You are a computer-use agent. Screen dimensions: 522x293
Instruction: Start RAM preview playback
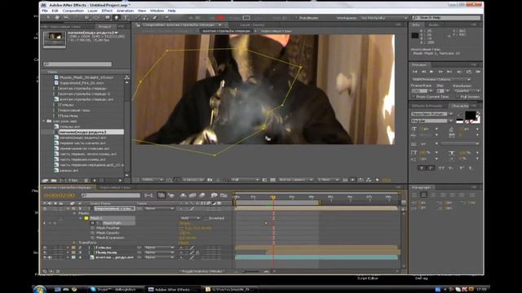coord(478,72)
